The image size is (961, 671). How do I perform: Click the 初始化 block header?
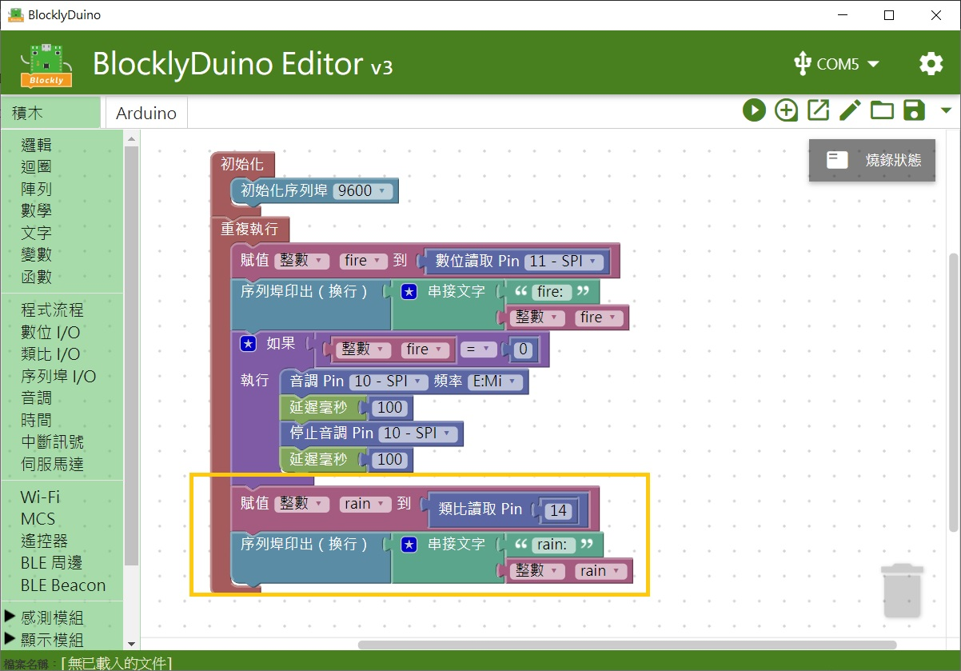(x=242, y=164)
